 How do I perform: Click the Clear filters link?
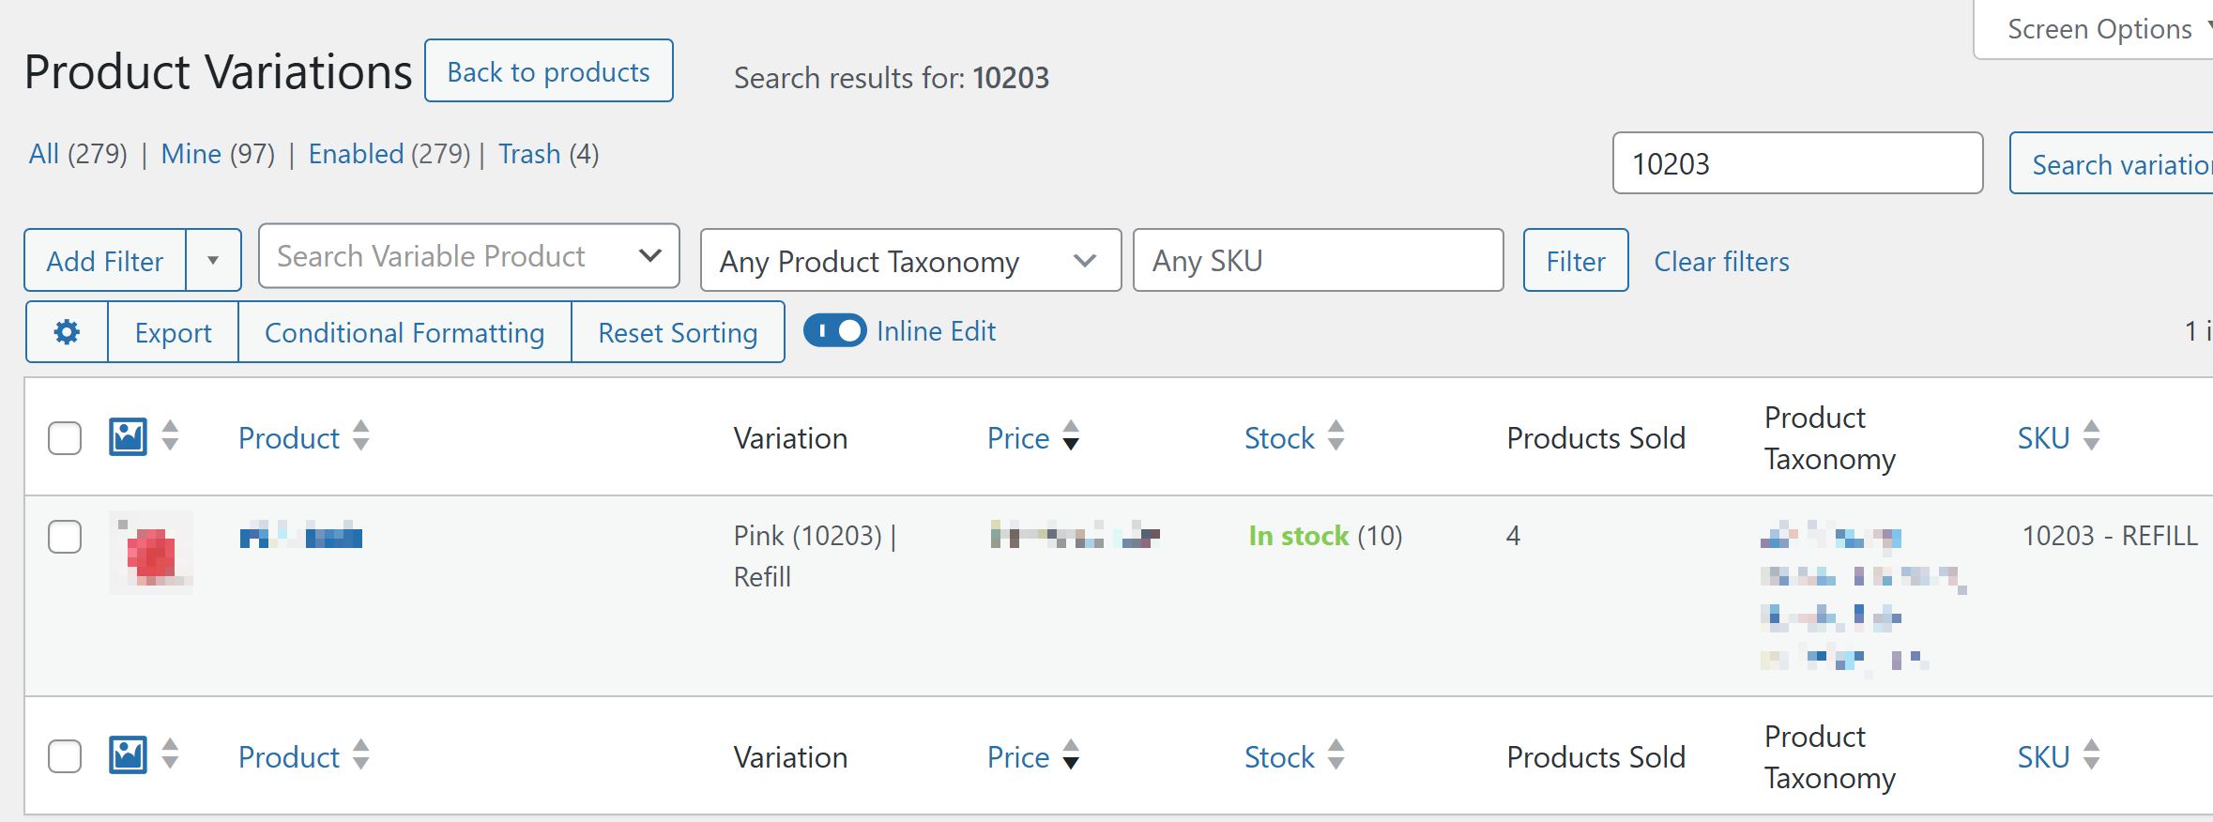1721,261
